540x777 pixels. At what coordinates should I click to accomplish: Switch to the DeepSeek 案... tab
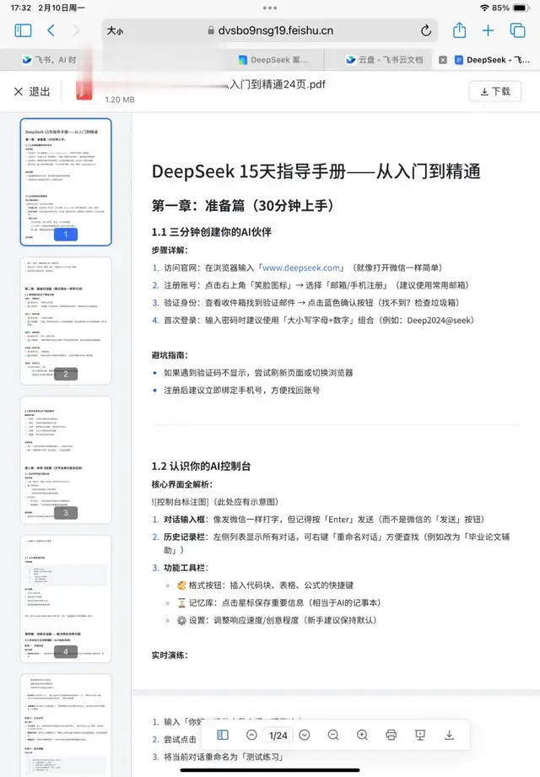tap(273, 59)
